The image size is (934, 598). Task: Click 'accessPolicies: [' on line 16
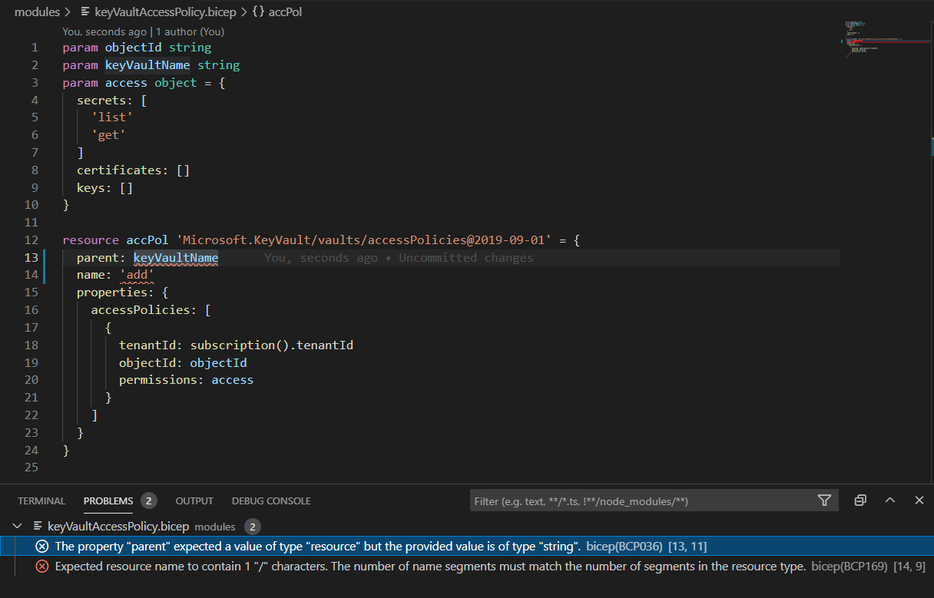[x=151, y=310]
